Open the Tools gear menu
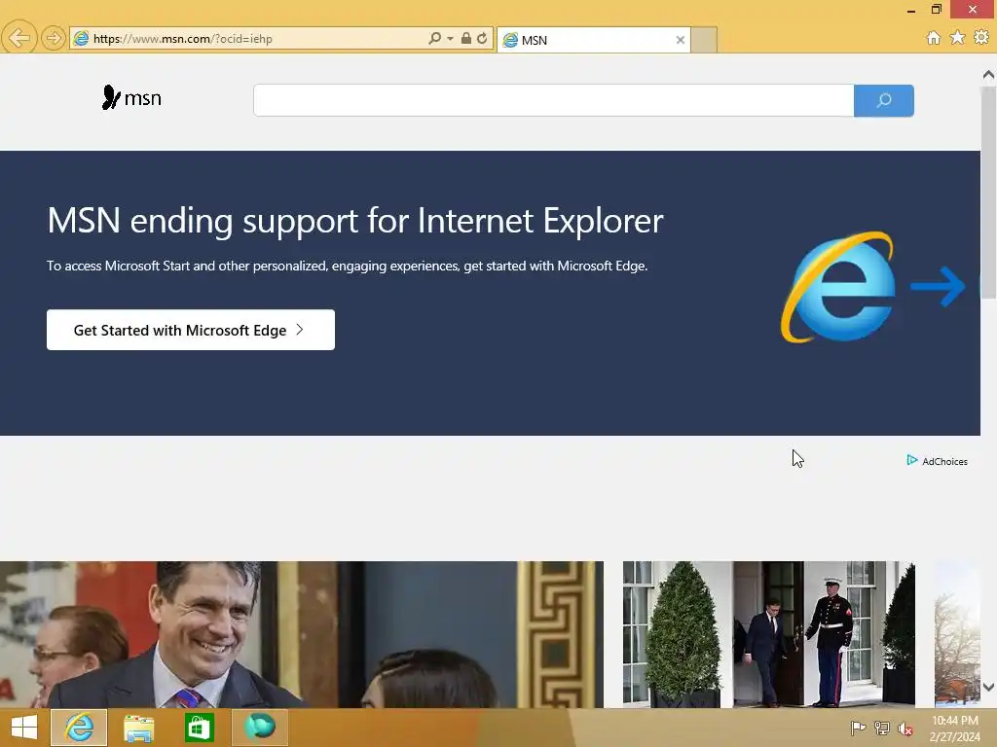 point(981,38)
